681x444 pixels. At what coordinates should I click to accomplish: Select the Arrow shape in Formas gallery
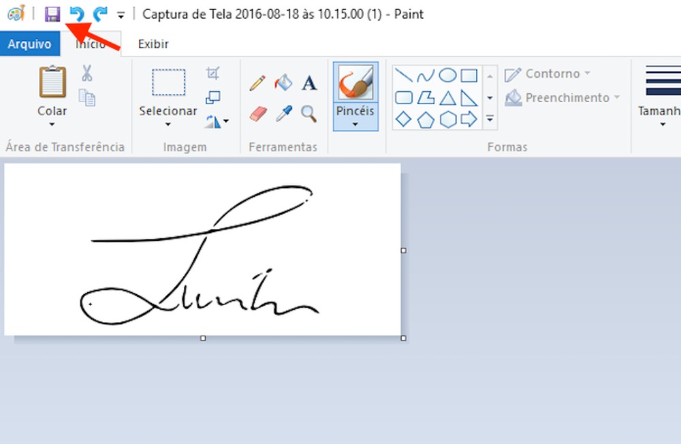click(469, 118)
